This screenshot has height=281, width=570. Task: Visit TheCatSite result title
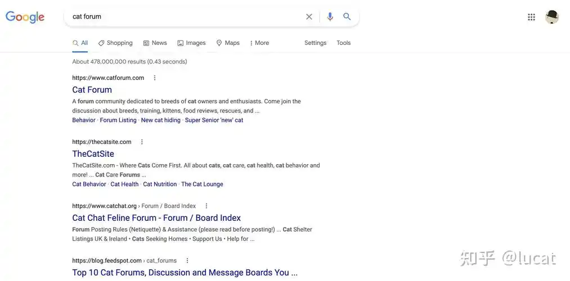click(93, 154)
